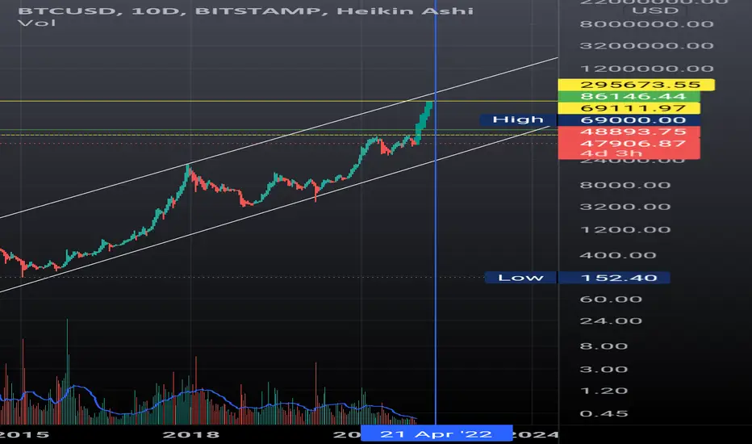Click the Vol indicator label

pos(36,23)
